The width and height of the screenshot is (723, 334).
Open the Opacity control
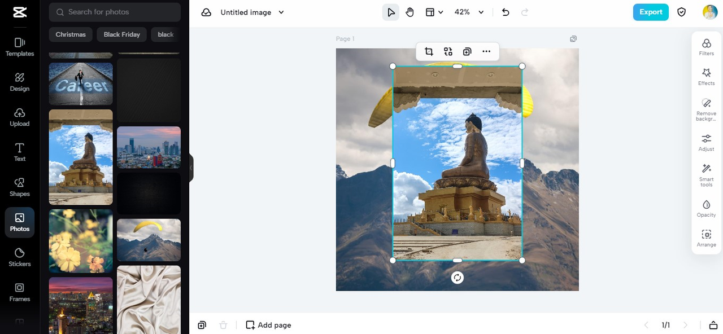pos(706,209)
